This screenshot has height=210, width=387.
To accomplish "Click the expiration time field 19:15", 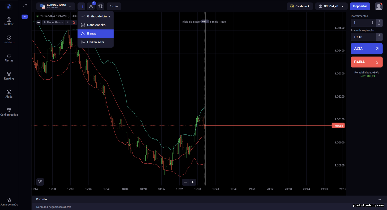I will [363, 37].
